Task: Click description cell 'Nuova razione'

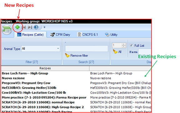Action: click(x=101, y=78)
